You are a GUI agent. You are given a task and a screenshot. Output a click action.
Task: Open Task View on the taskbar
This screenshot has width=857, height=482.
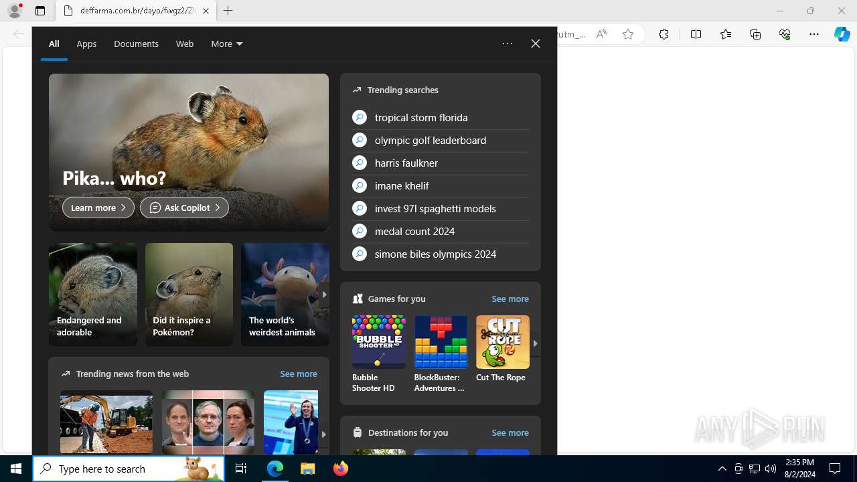pos(241,469)
